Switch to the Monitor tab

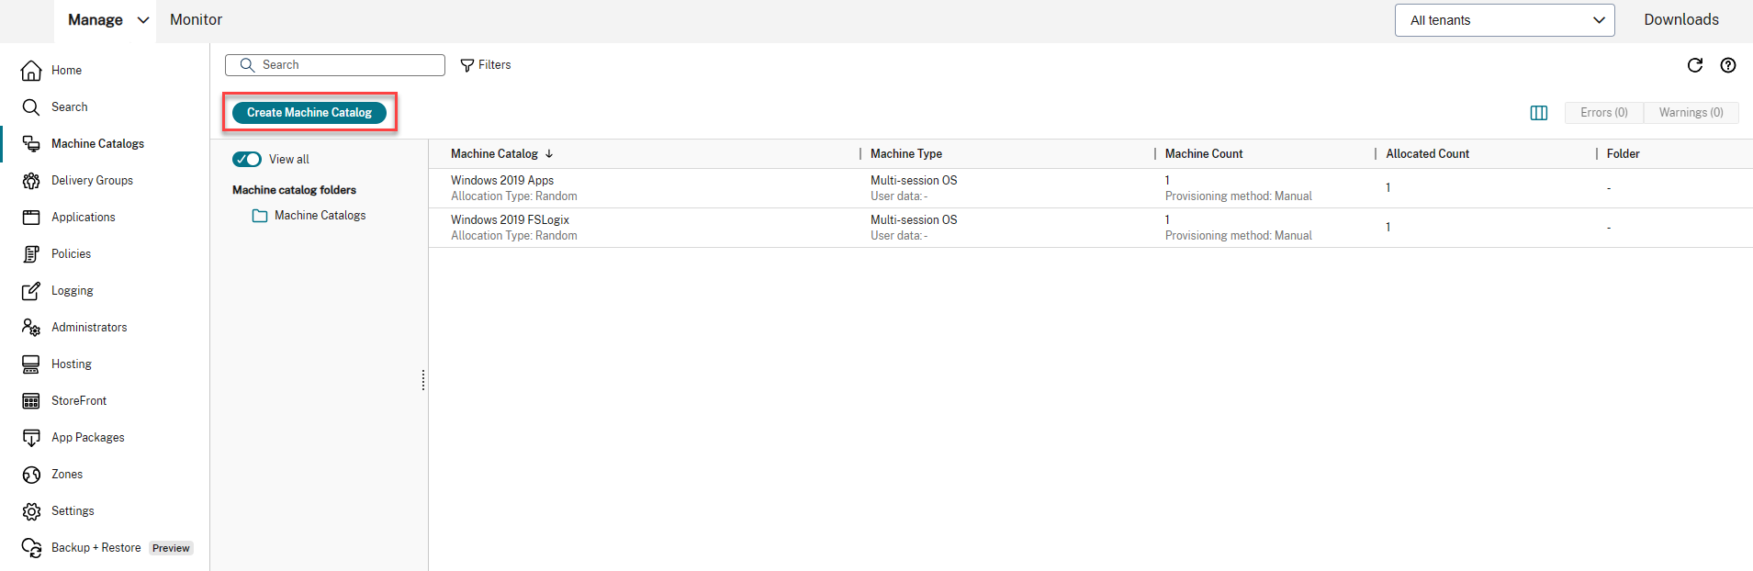(196, 20)
